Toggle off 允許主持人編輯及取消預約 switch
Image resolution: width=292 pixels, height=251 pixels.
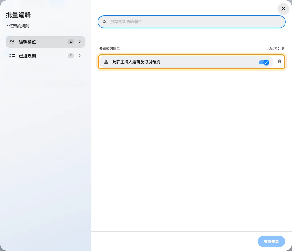pyautogui.click(x=264, y=62)
